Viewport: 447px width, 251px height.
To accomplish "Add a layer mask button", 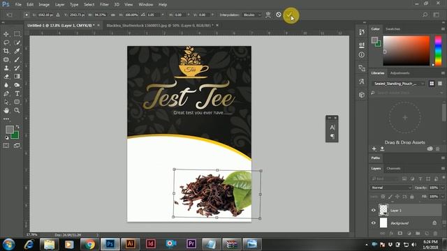I will tap(400, 234).
